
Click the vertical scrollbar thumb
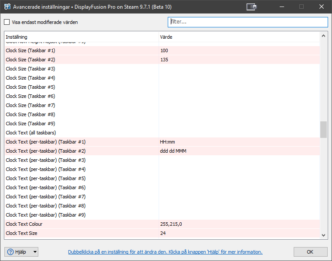click(323, 130)
